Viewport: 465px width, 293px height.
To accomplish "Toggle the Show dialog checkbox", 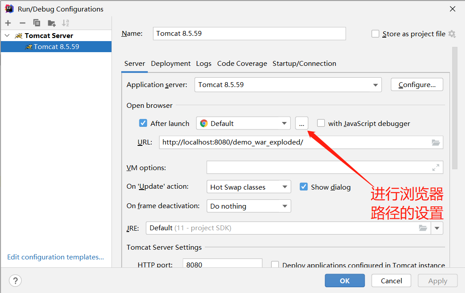I will click(x=304, y=186).
